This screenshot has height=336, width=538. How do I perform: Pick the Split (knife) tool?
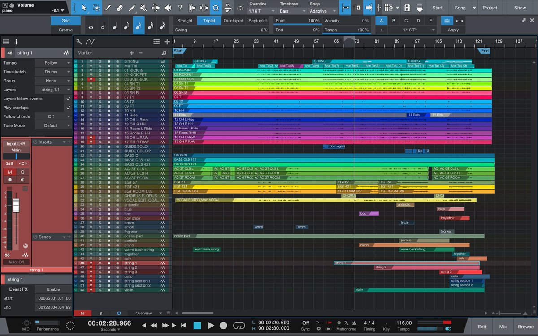[x=108, y=8]
